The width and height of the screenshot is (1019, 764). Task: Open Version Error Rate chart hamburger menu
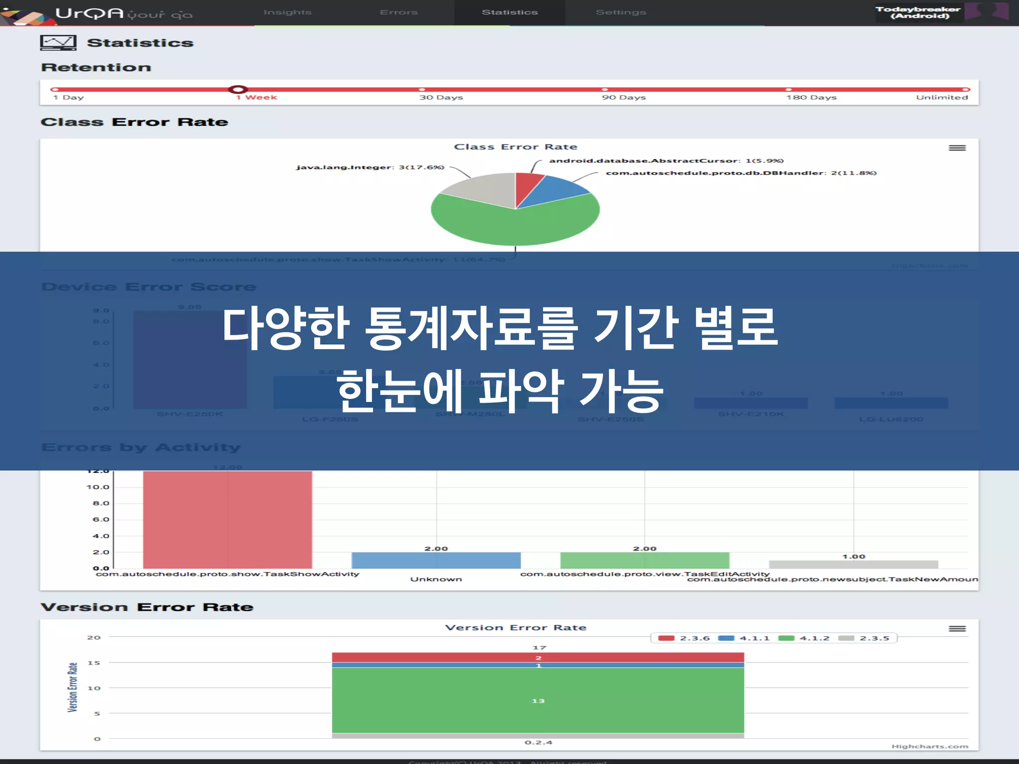point(957,629)
